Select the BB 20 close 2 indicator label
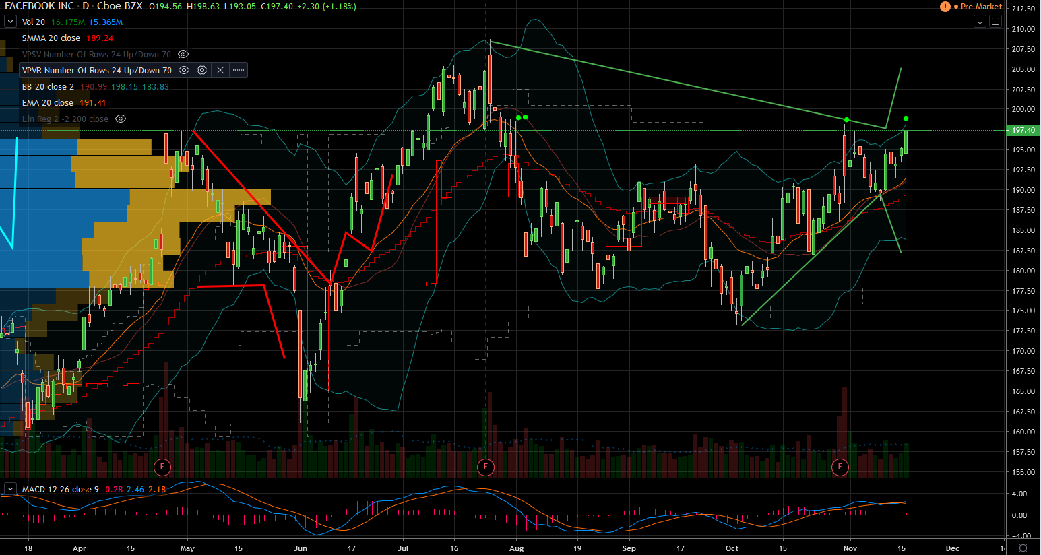The height and width of the screenshot is (555, 1041). coord(48,86)
